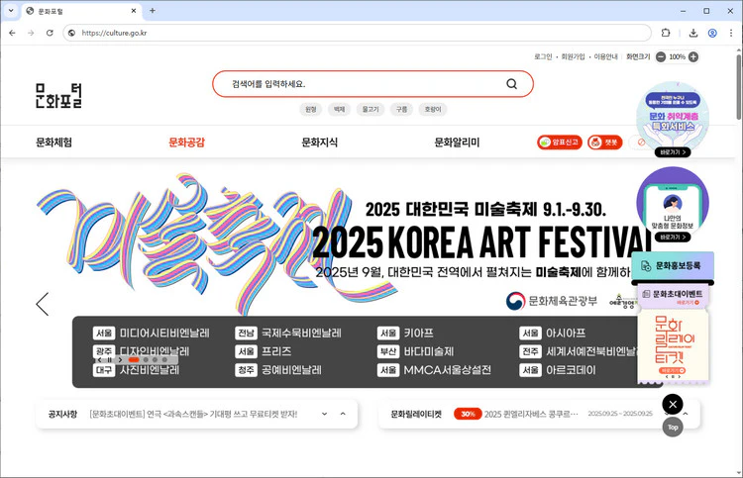Open the browser extensions icon
The width and height of the screenshot is (743, 478).
(666, 33)
